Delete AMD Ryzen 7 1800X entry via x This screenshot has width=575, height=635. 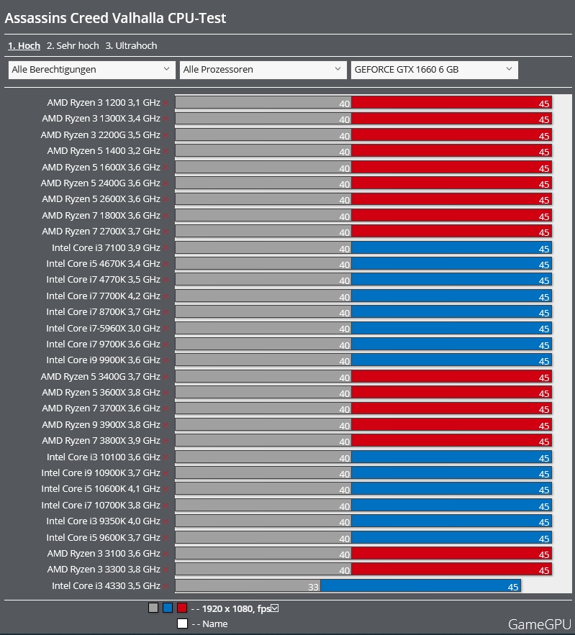point(166,216)
